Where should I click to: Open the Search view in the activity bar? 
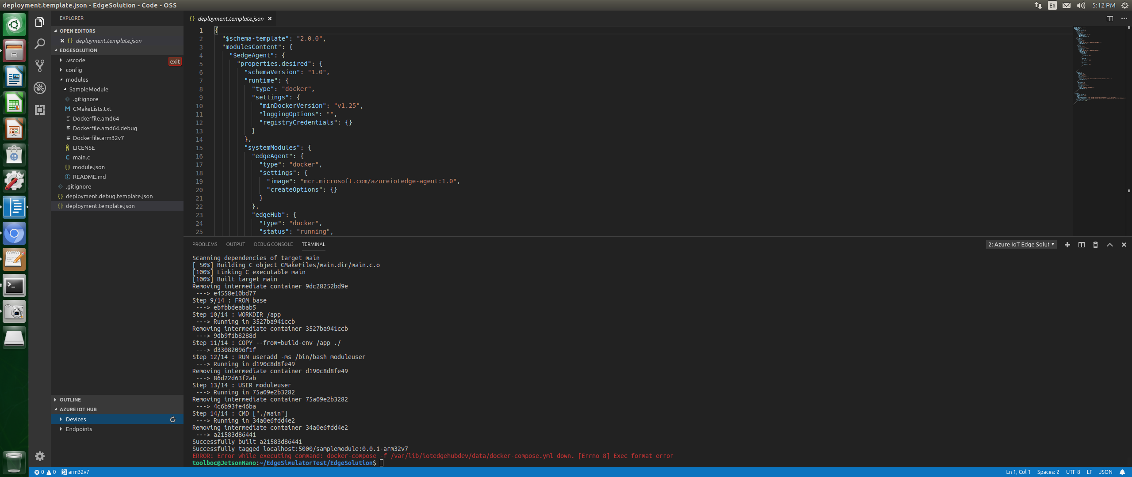[x=40, y=44]
